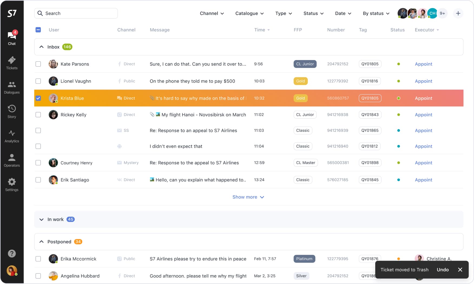
Task: Dismiss the Ticket moved to Trash toast
Action: point(460,270)
